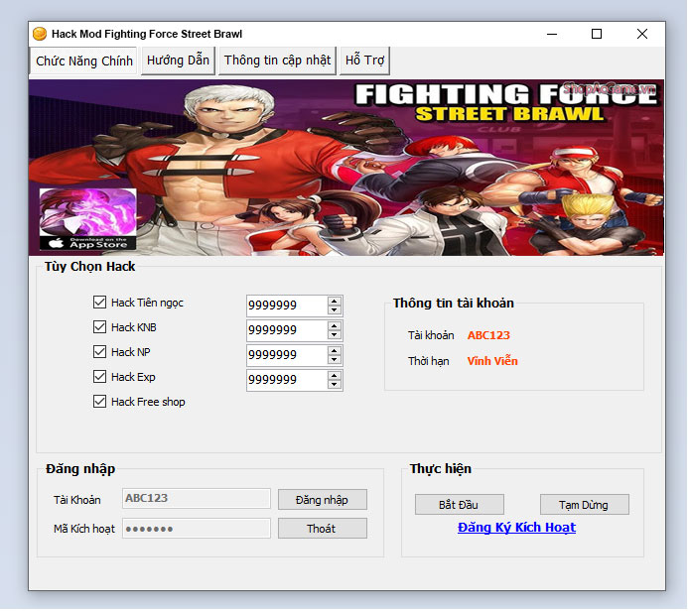Click the orange app icon in title bar
The height and width of the screenshot is (611, 688).
pyautogui.click(x=40, y=34)
